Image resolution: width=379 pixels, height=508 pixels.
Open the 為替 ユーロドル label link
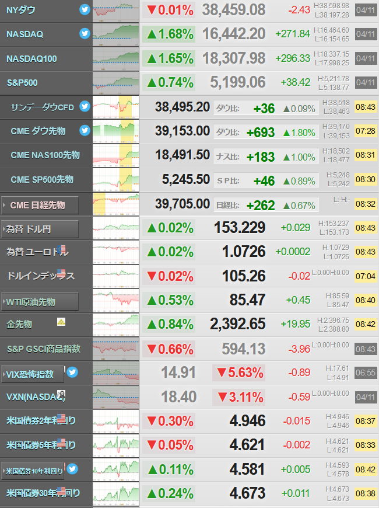[x=37, y=252]
